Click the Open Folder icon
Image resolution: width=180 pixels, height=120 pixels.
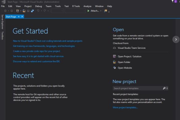114,62
